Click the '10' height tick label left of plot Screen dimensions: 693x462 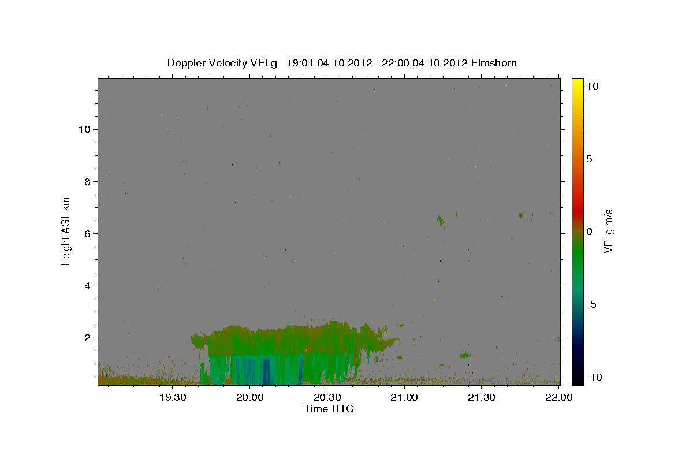click(x=85, y=129)
